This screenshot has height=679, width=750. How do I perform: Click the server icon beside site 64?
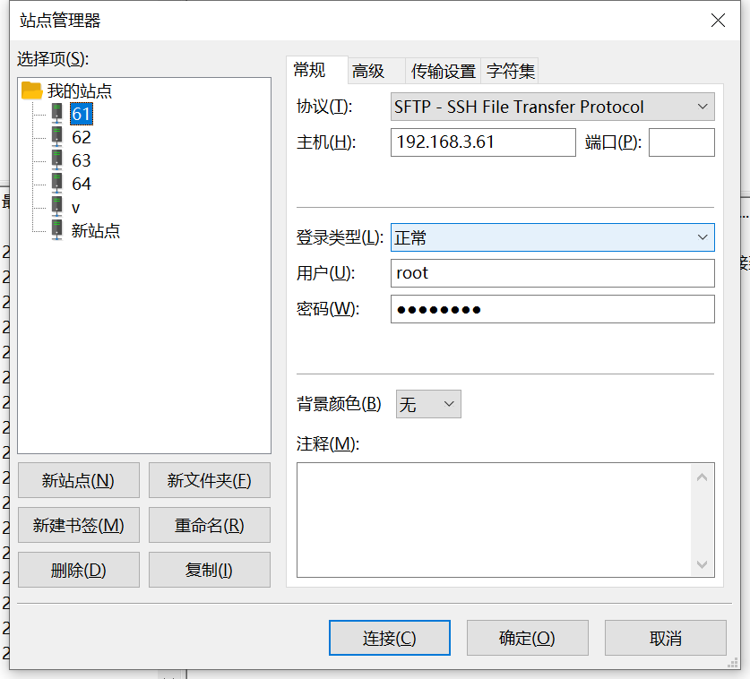point(57,184)
